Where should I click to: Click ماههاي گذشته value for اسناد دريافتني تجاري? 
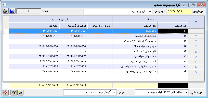tap(74, 61)
